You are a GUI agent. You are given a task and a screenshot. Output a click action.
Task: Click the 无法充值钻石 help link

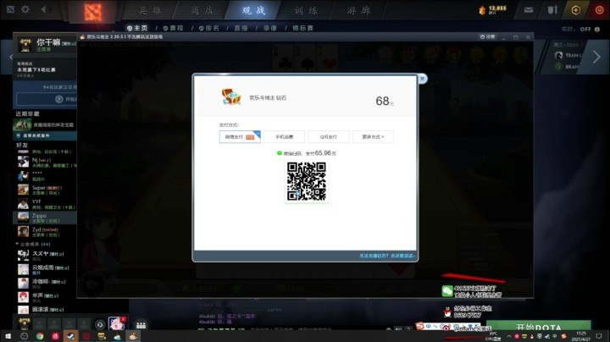pos(386,256)
